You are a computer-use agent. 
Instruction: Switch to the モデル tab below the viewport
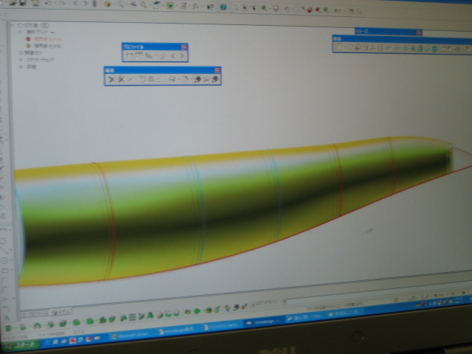pos(60,312)
